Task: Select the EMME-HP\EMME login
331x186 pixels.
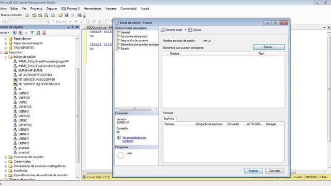Action: (x=30, y=70)
